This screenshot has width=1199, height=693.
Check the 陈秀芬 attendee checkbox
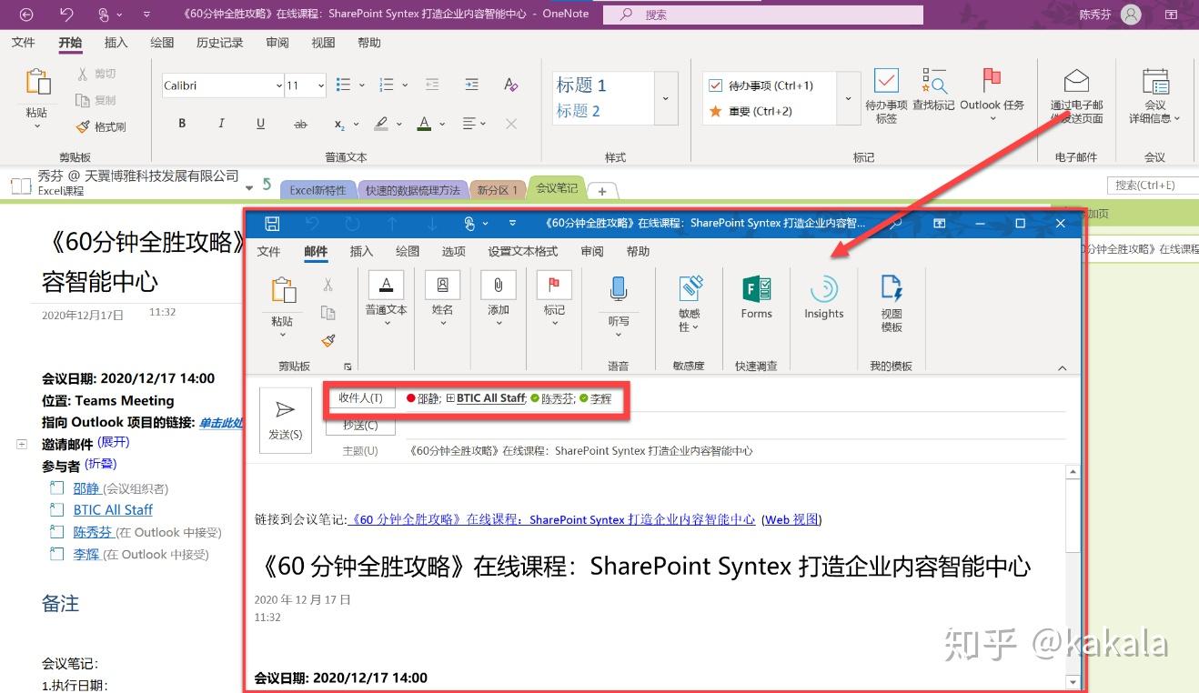[x=55, y=533]
